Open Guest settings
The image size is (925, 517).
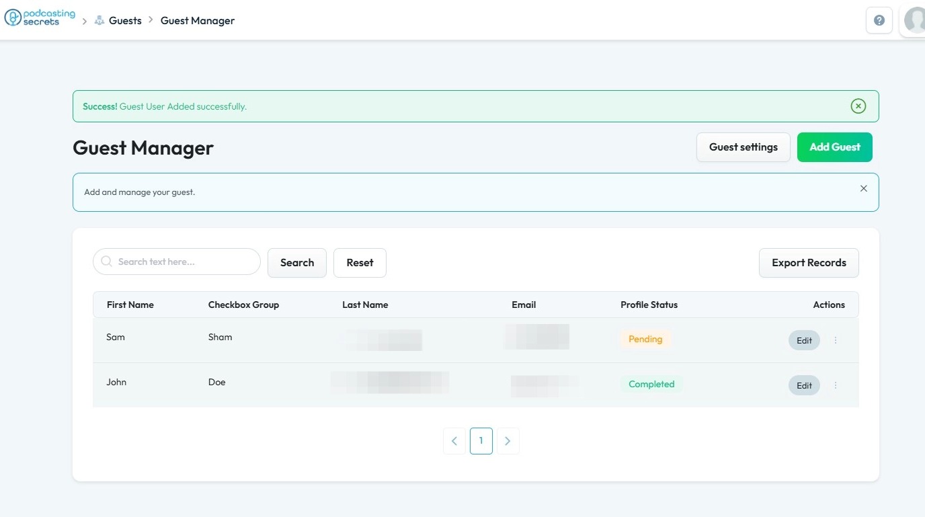pyautogui.click(x=743, y=147)
